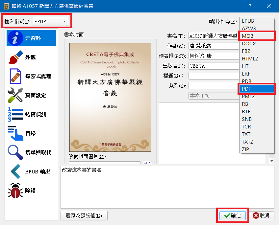This screenshot has height=225, width=279.
Task: Choose LRF in output format list
Action: pyautogui.click(x=257, y=74)
